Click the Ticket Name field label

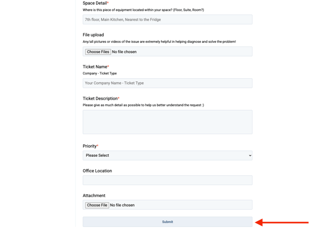tap(95, 67)
